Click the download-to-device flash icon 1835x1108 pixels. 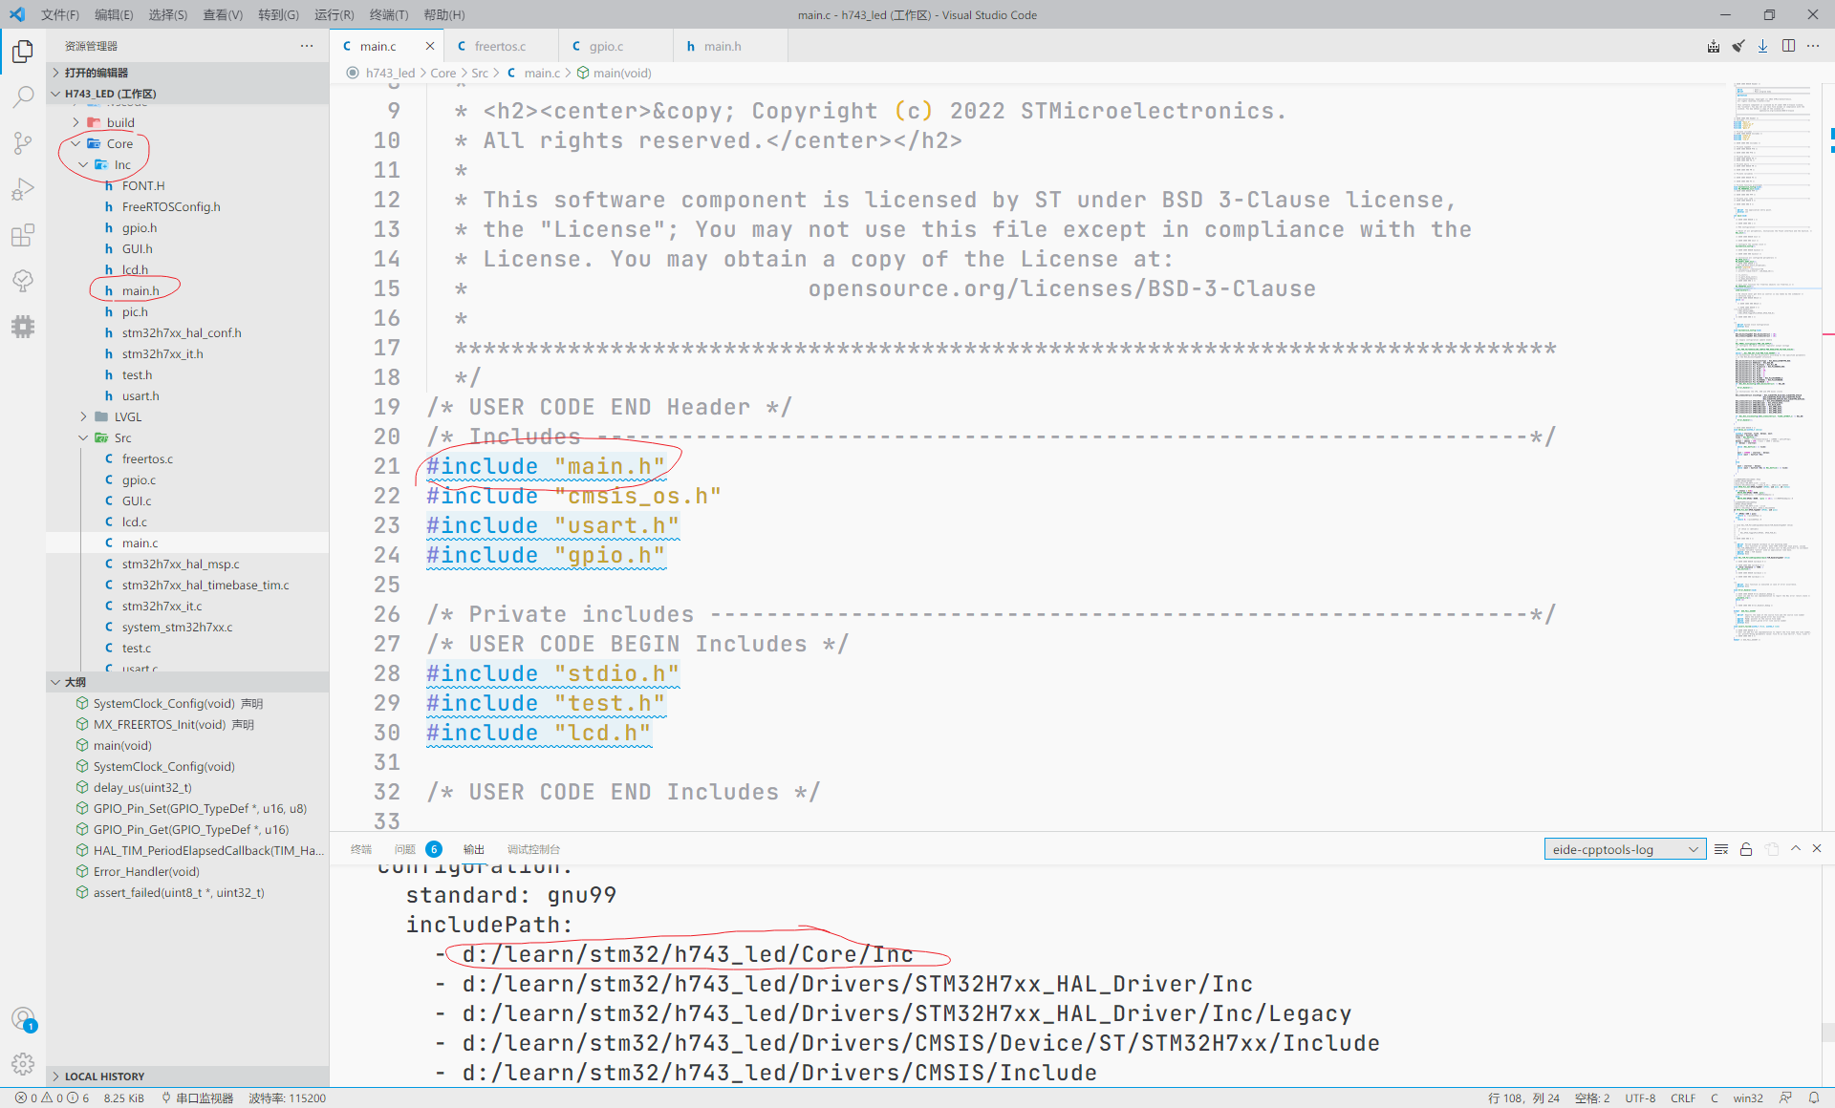[x=1762, y=46]
